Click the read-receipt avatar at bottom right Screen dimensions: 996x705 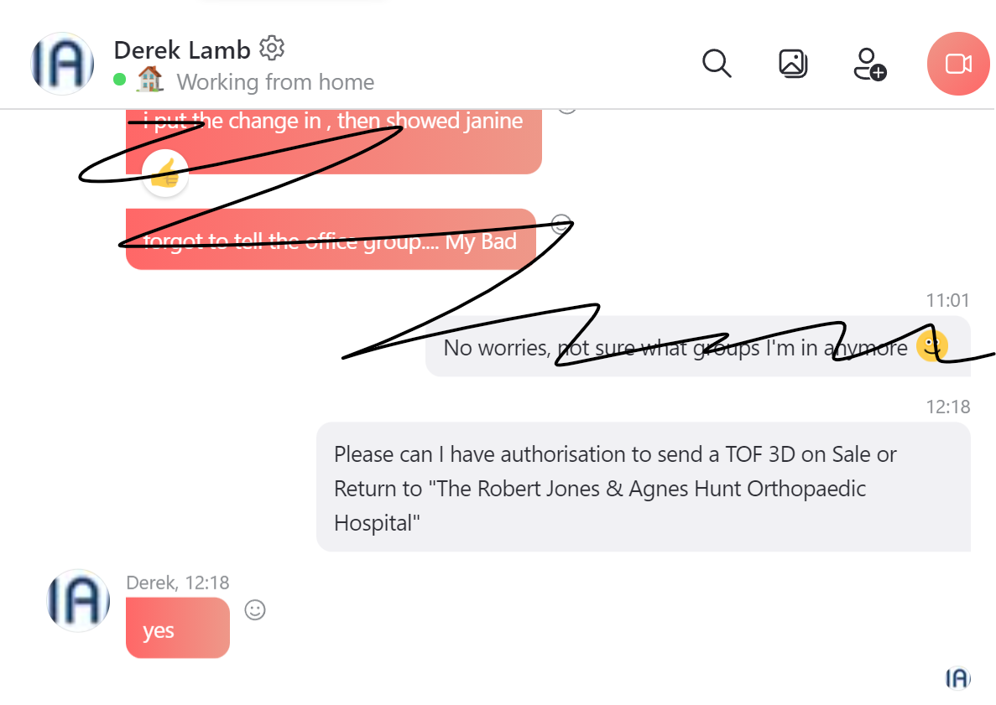[x=958, y=677]
